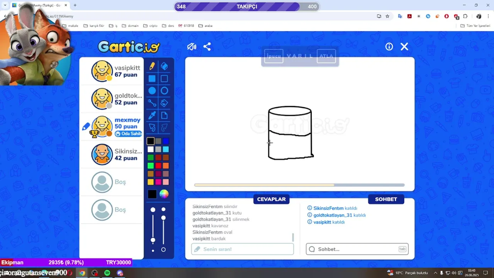Click the answer input field

point(242,249)
